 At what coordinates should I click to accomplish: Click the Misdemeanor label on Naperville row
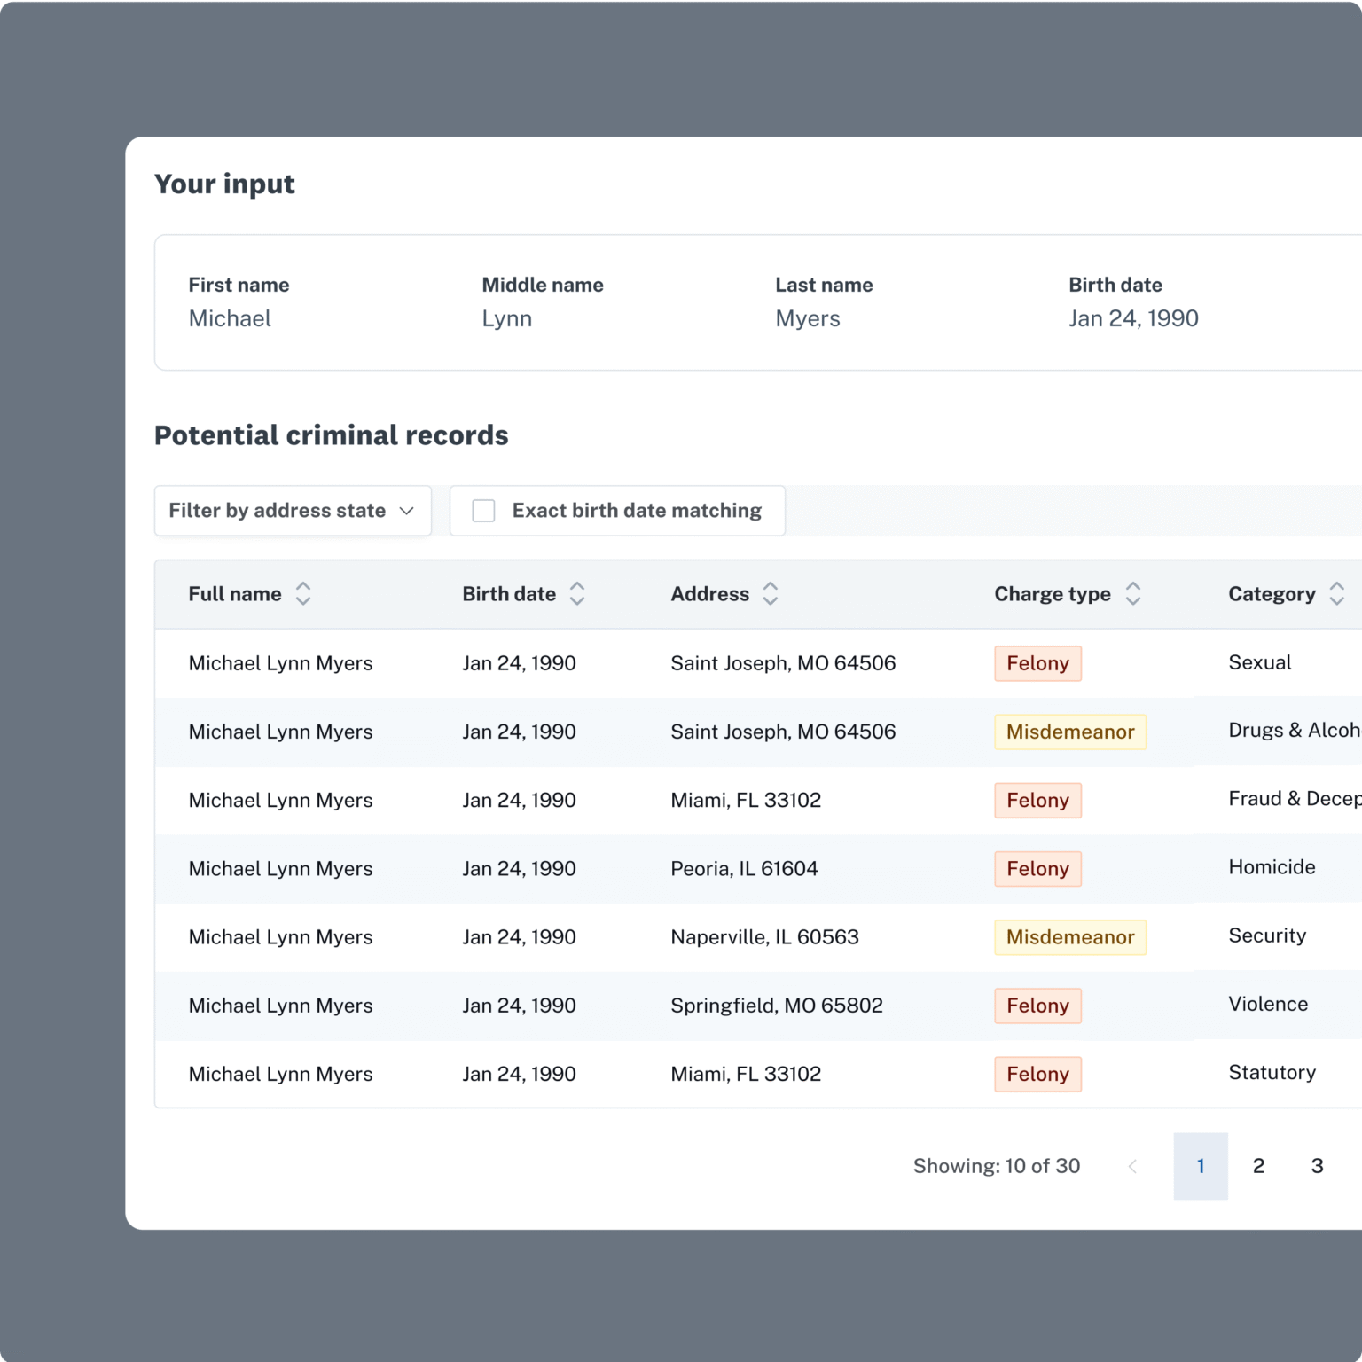coord(1070,937)
